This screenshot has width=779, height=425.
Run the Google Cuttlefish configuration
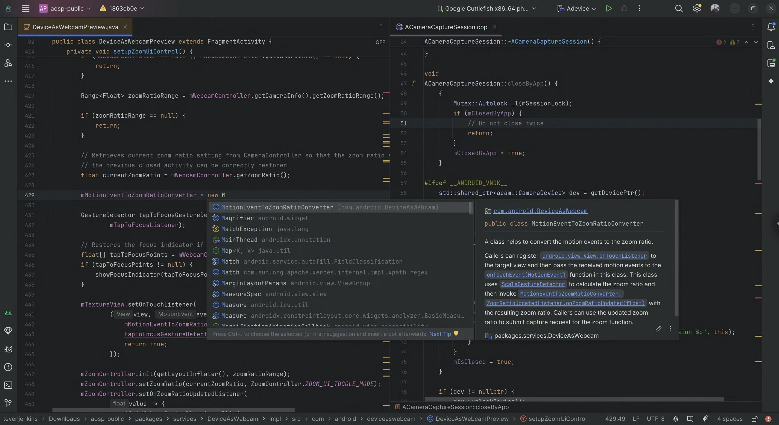coord(609,8)
